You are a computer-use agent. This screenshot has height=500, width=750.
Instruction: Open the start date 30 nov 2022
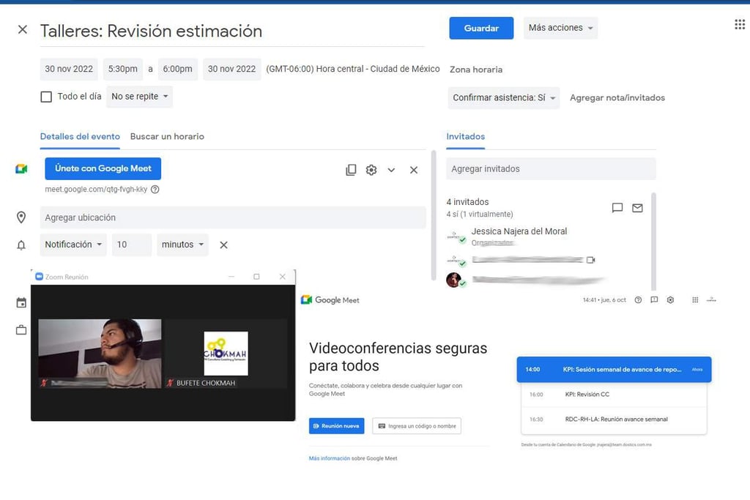click(x=69, y=69)
